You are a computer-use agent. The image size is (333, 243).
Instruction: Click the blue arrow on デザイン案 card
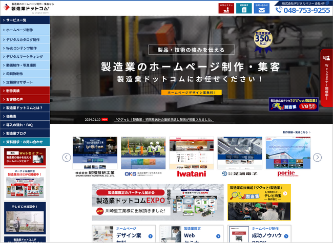(x=150, y=236)
